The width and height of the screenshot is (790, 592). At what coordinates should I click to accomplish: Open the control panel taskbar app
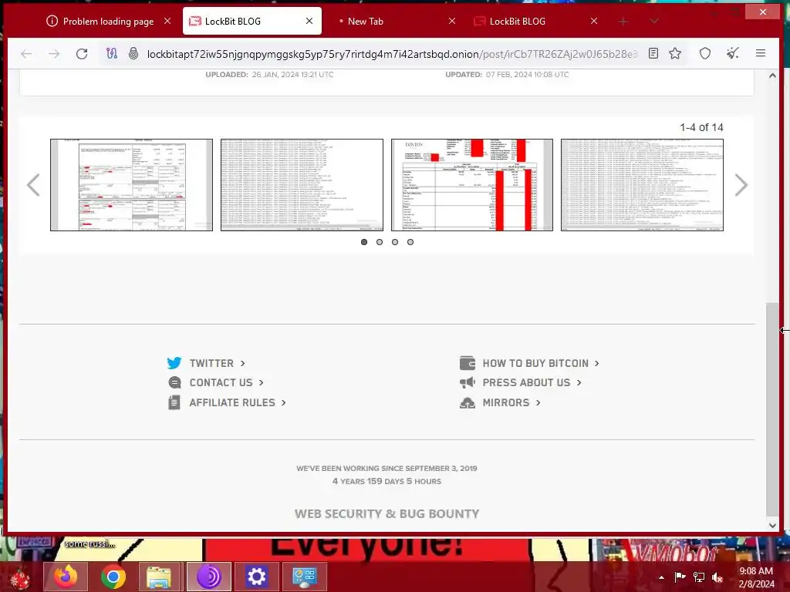(x=304, y=577)
